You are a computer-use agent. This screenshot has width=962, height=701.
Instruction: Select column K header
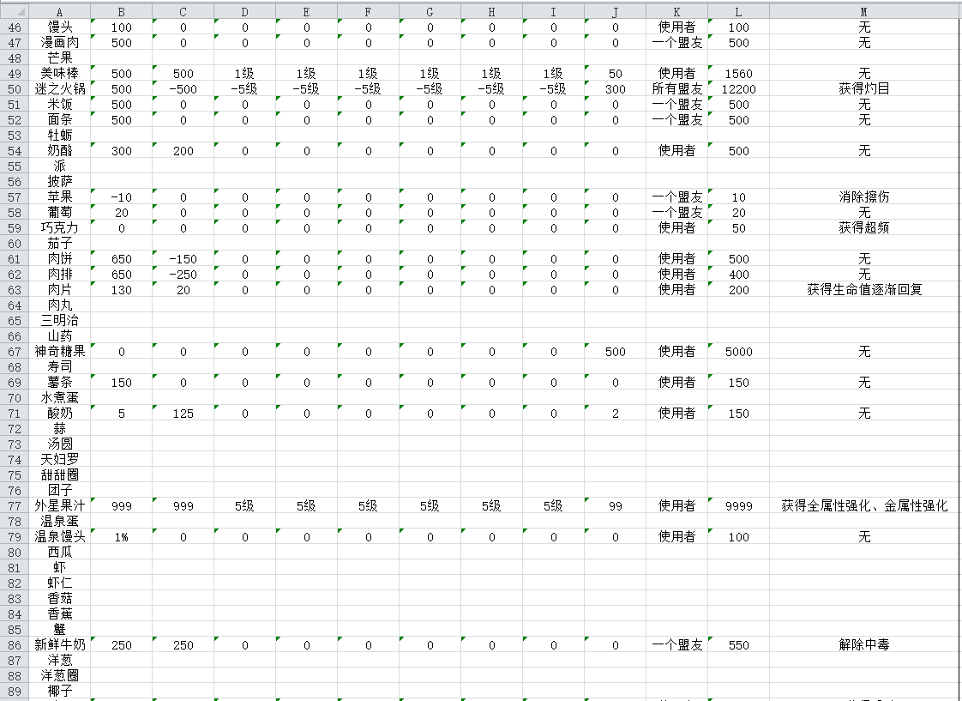[x=676, y=12]
